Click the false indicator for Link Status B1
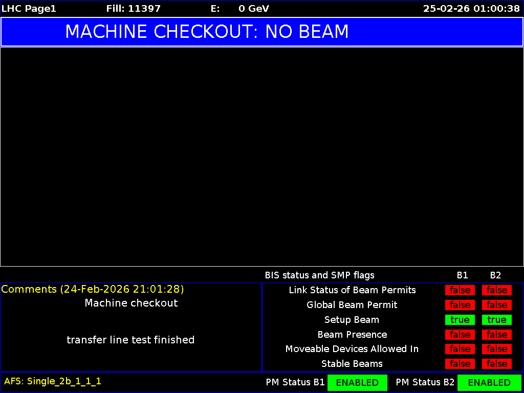524x393 pixels. (x=460, y=290)
